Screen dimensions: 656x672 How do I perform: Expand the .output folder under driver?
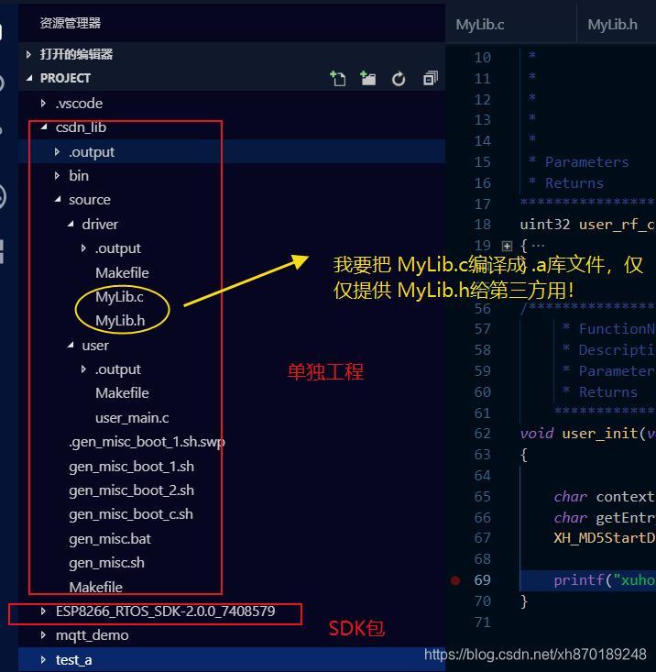coord(83,248)
